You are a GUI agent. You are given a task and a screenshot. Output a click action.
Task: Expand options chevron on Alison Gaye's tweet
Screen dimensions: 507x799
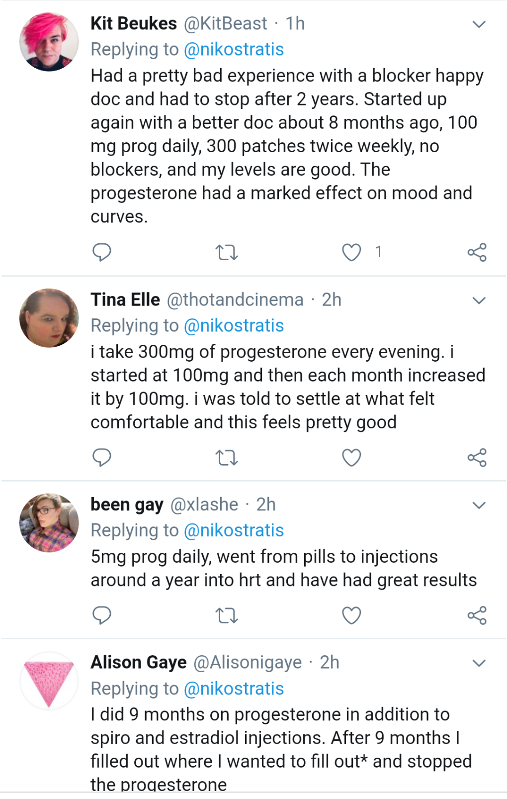(x=479, y=663)
